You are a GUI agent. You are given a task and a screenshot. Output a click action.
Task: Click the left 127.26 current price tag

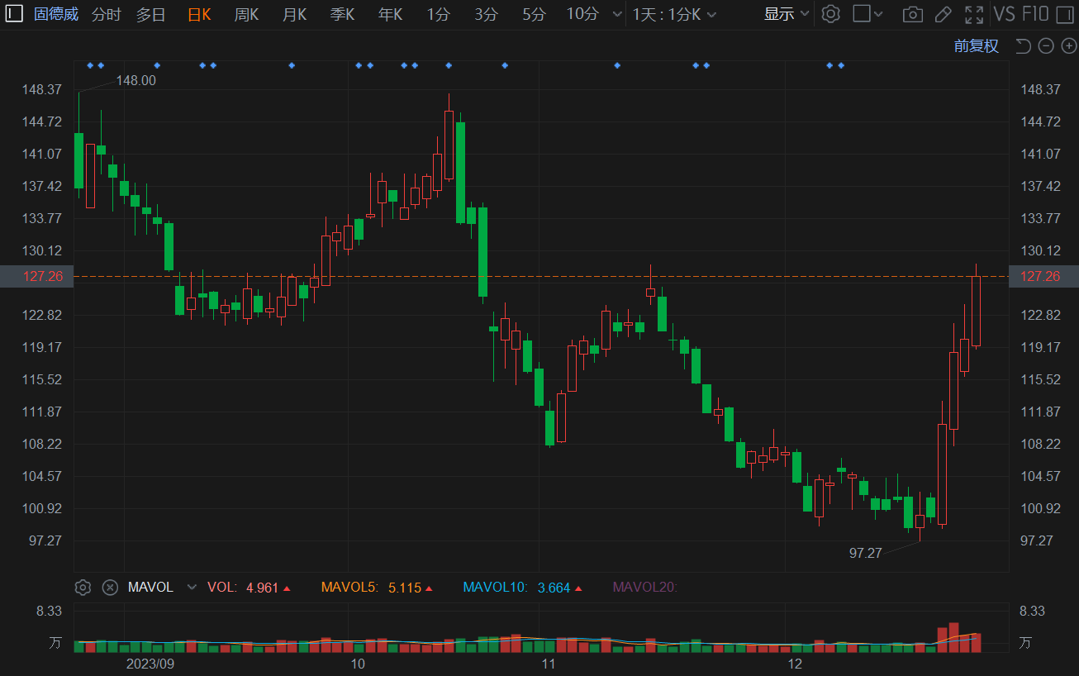pos(37,276)
